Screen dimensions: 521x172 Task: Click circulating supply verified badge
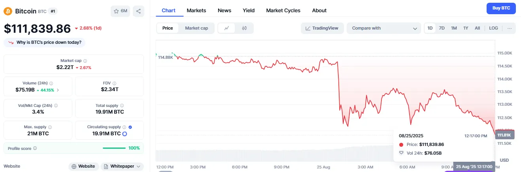[130, 127]
